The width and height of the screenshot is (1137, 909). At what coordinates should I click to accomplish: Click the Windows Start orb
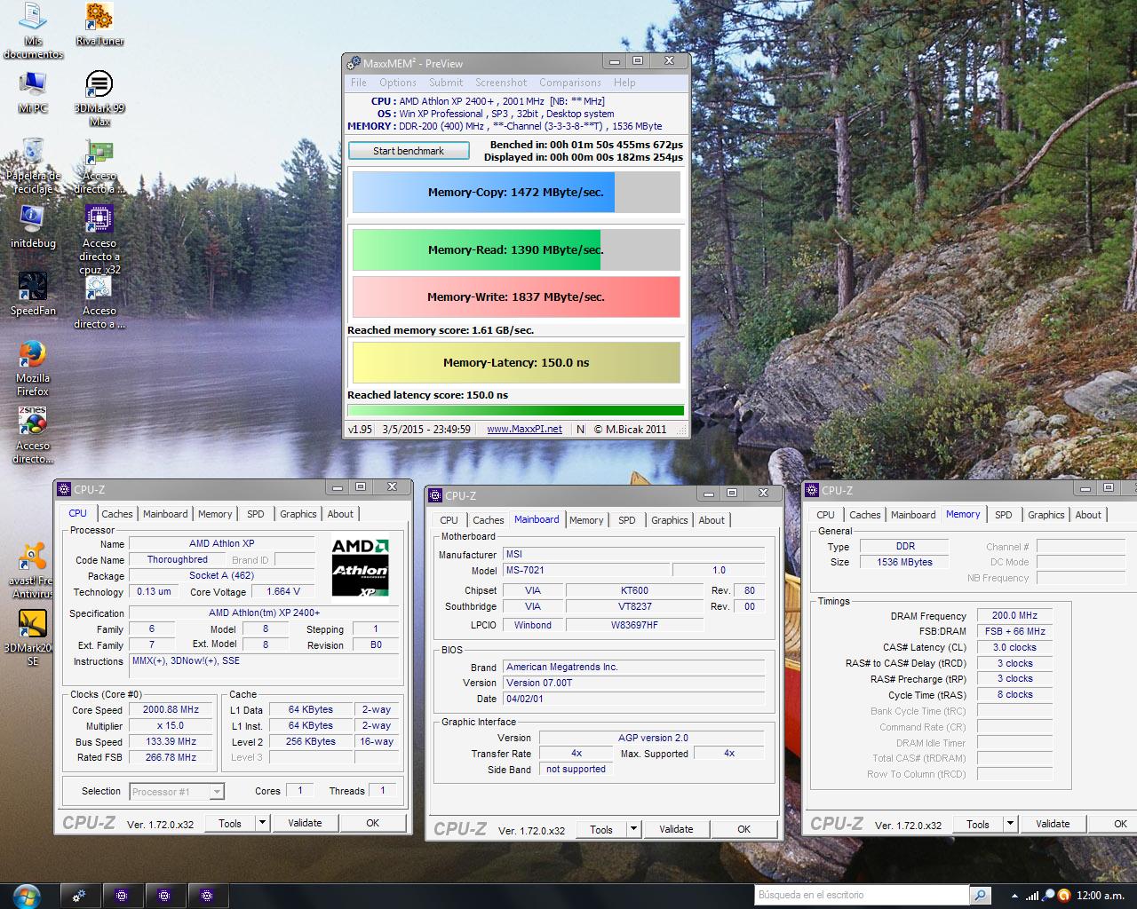[27, 895]
